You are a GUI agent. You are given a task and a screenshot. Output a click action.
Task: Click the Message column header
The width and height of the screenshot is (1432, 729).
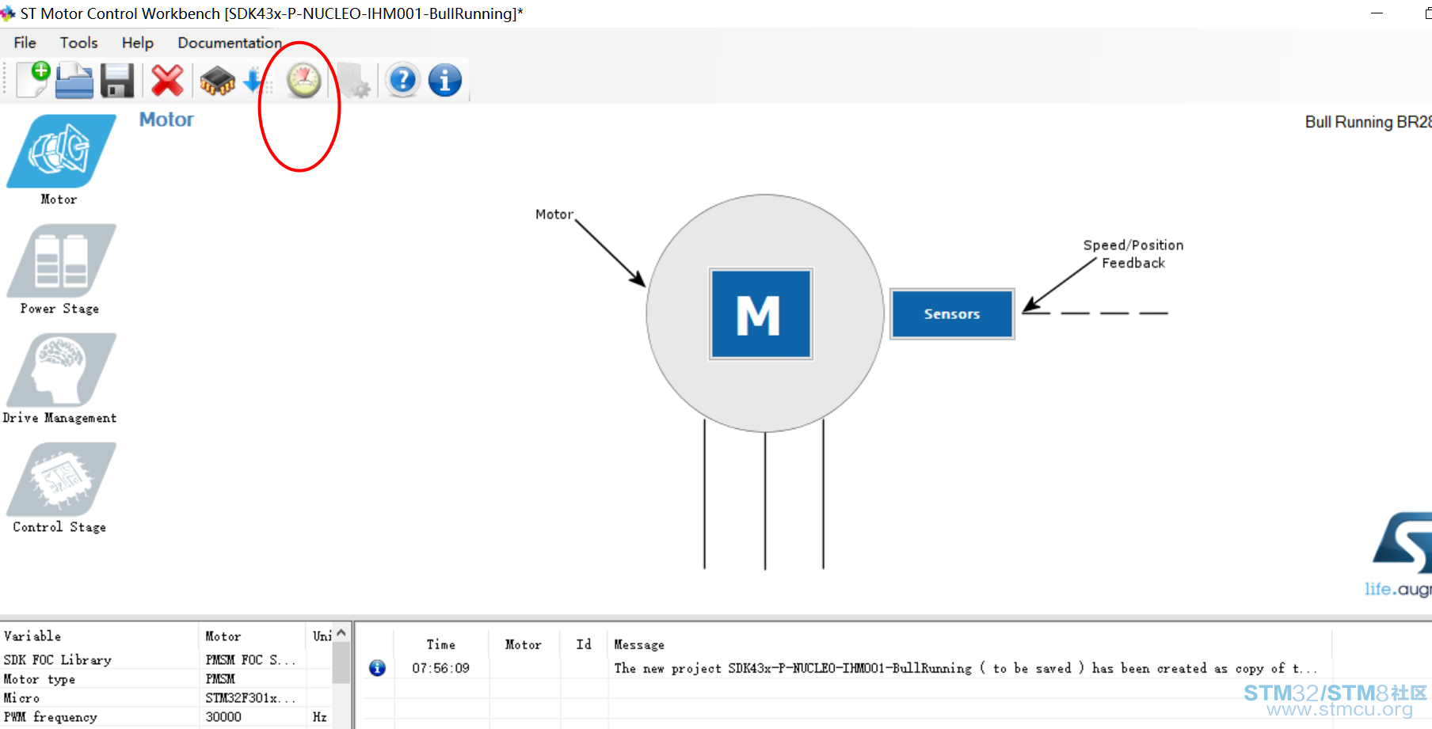(639, 645)
